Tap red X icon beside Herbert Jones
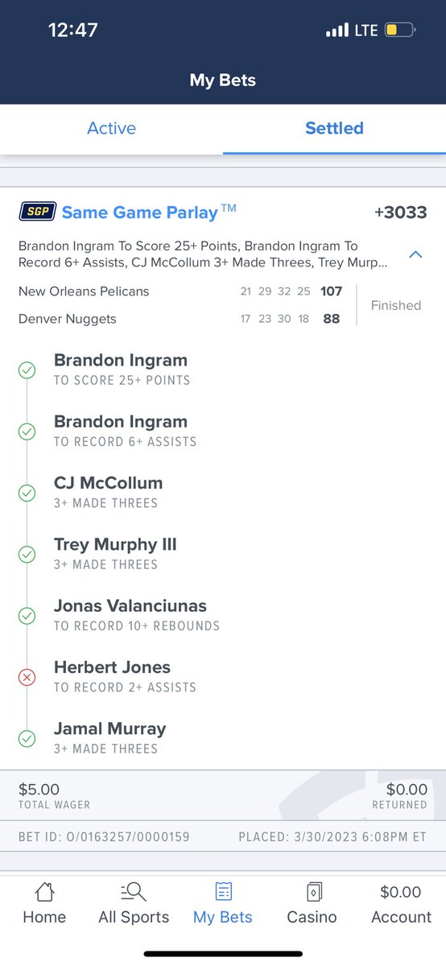This screenshot has height=966, width=446. pos(27,677)
